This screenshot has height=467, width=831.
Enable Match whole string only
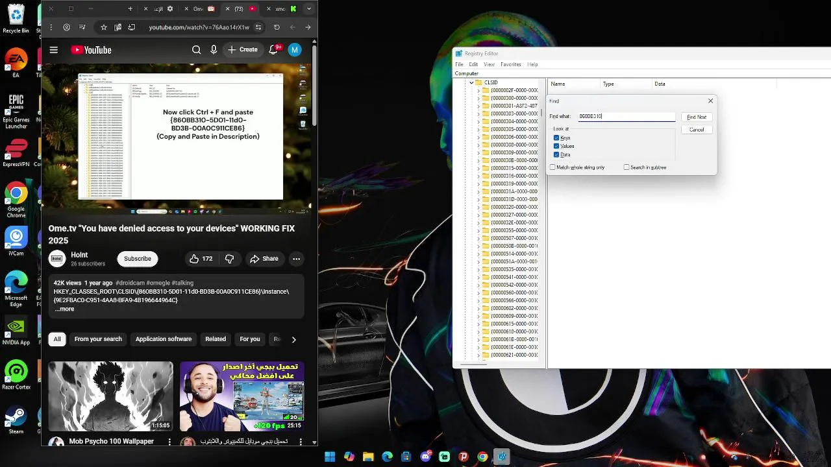(552, 167)
